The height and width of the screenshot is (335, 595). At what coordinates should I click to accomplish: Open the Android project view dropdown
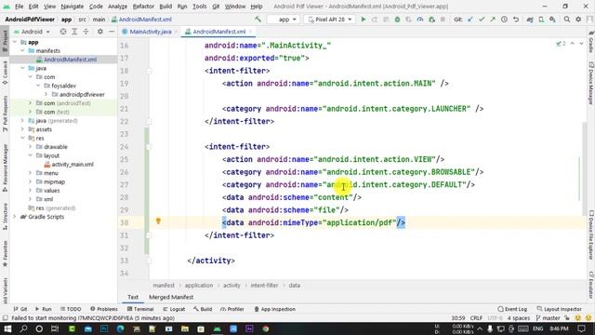tap(33, 32)
